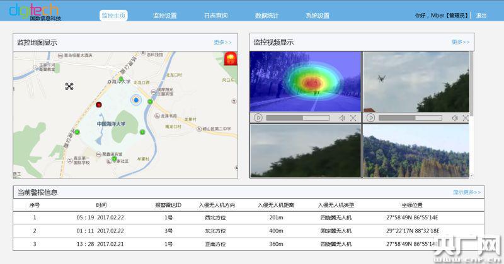Expand 更多 in the 监控地图显示 panel
The width and height of the screenshot is (504, 264).
222,42
